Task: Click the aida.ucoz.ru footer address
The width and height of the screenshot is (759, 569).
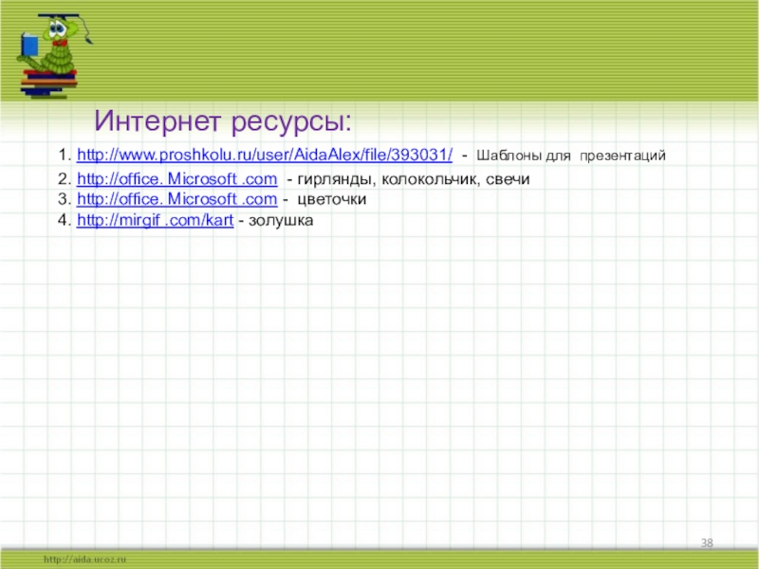Action: (84, 560)
